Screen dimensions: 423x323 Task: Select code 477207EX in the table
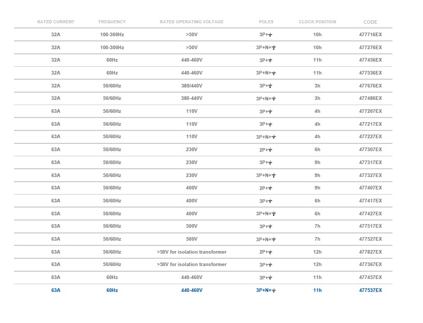[370, 111]
